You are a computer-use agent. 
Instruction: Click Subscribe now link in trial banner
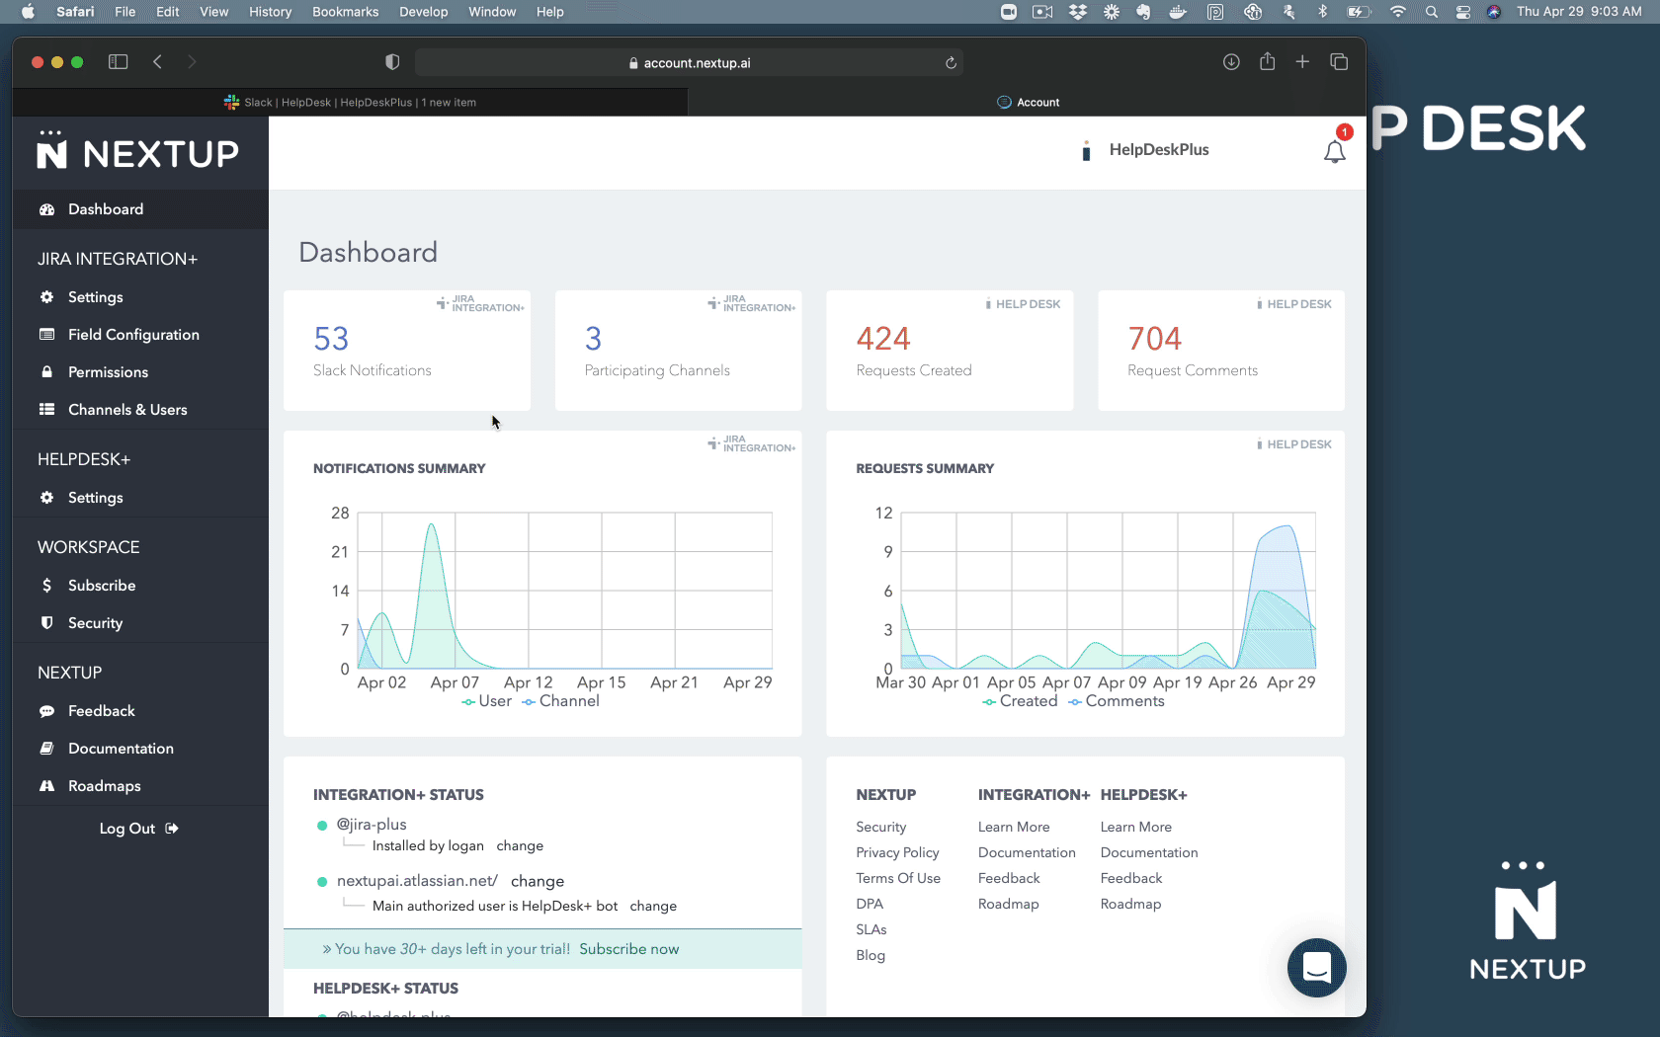pos(628,949)
